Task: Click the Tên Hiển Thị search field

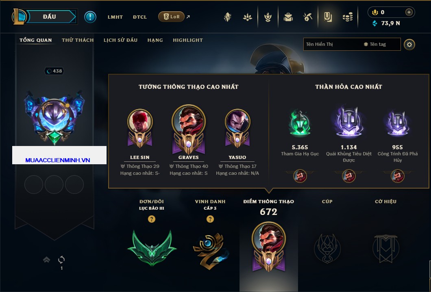Action: (333, 44)
